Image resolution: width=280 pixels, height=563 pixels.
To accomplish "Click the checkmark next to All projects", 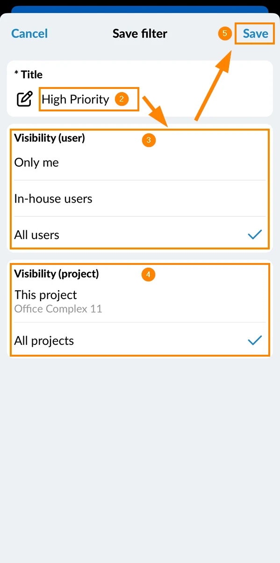I will click(x=255, y=341).
